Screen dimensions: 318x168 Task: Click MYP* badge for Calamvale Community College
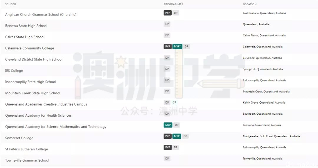[x=177, y=46]
